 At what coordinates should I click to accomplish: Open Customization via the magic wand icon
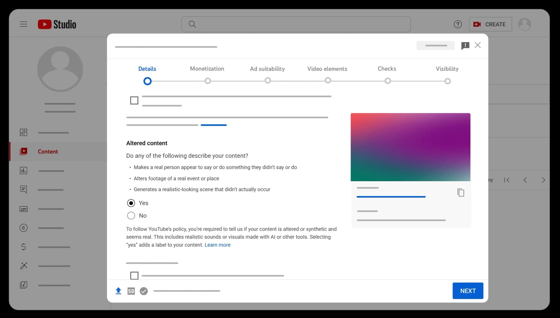[23, 266]
